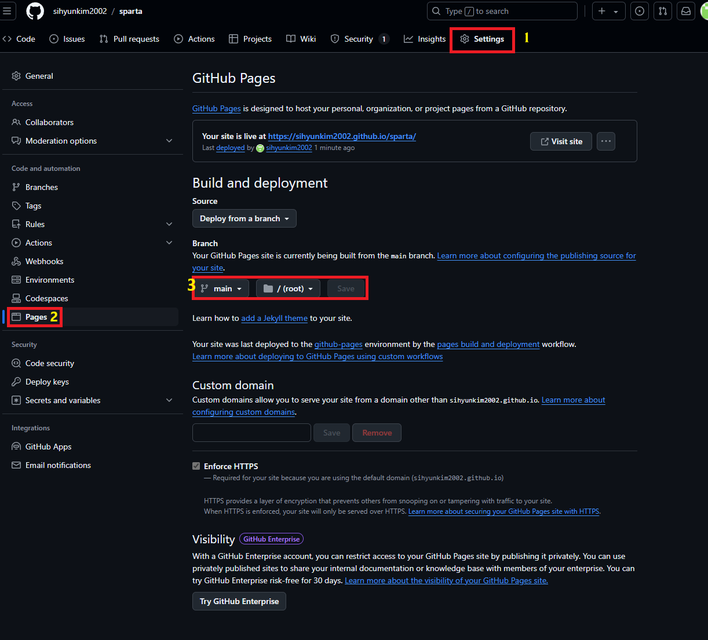Click the Visit site button
Viewport: 708px width, 640px height.
click(x=561, y=141)
